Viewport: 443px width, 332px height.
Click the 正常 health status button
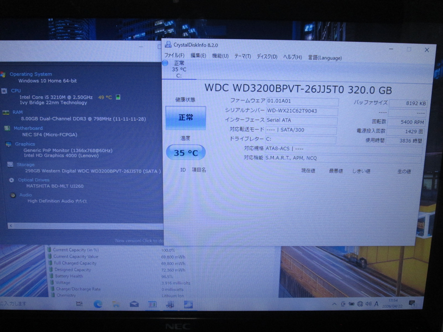point(186,118)
